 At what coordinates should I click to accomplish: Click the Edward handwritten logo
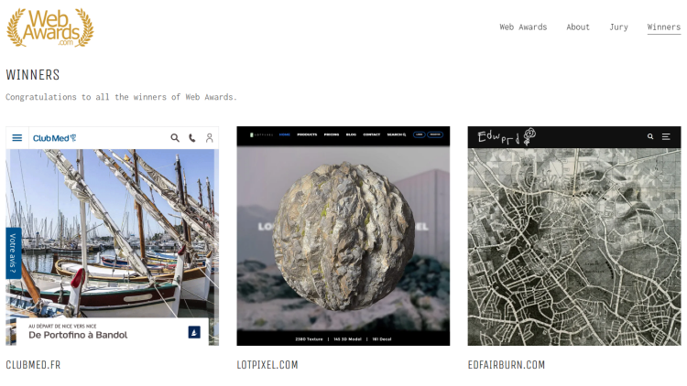(507, 137)
